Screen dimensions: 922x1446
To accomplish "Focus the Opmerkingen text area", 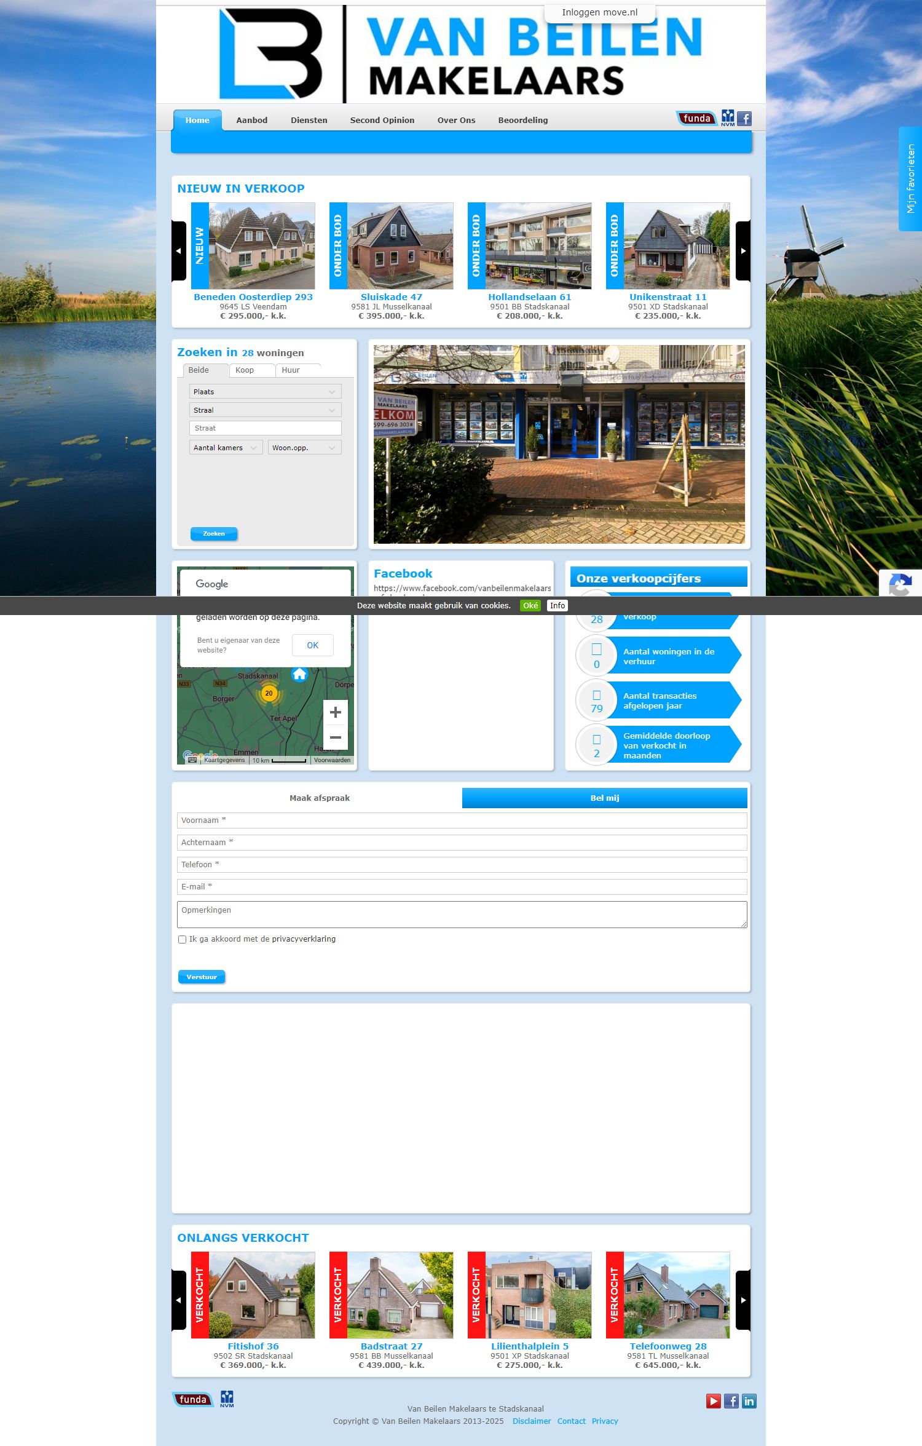I will 462,915.
